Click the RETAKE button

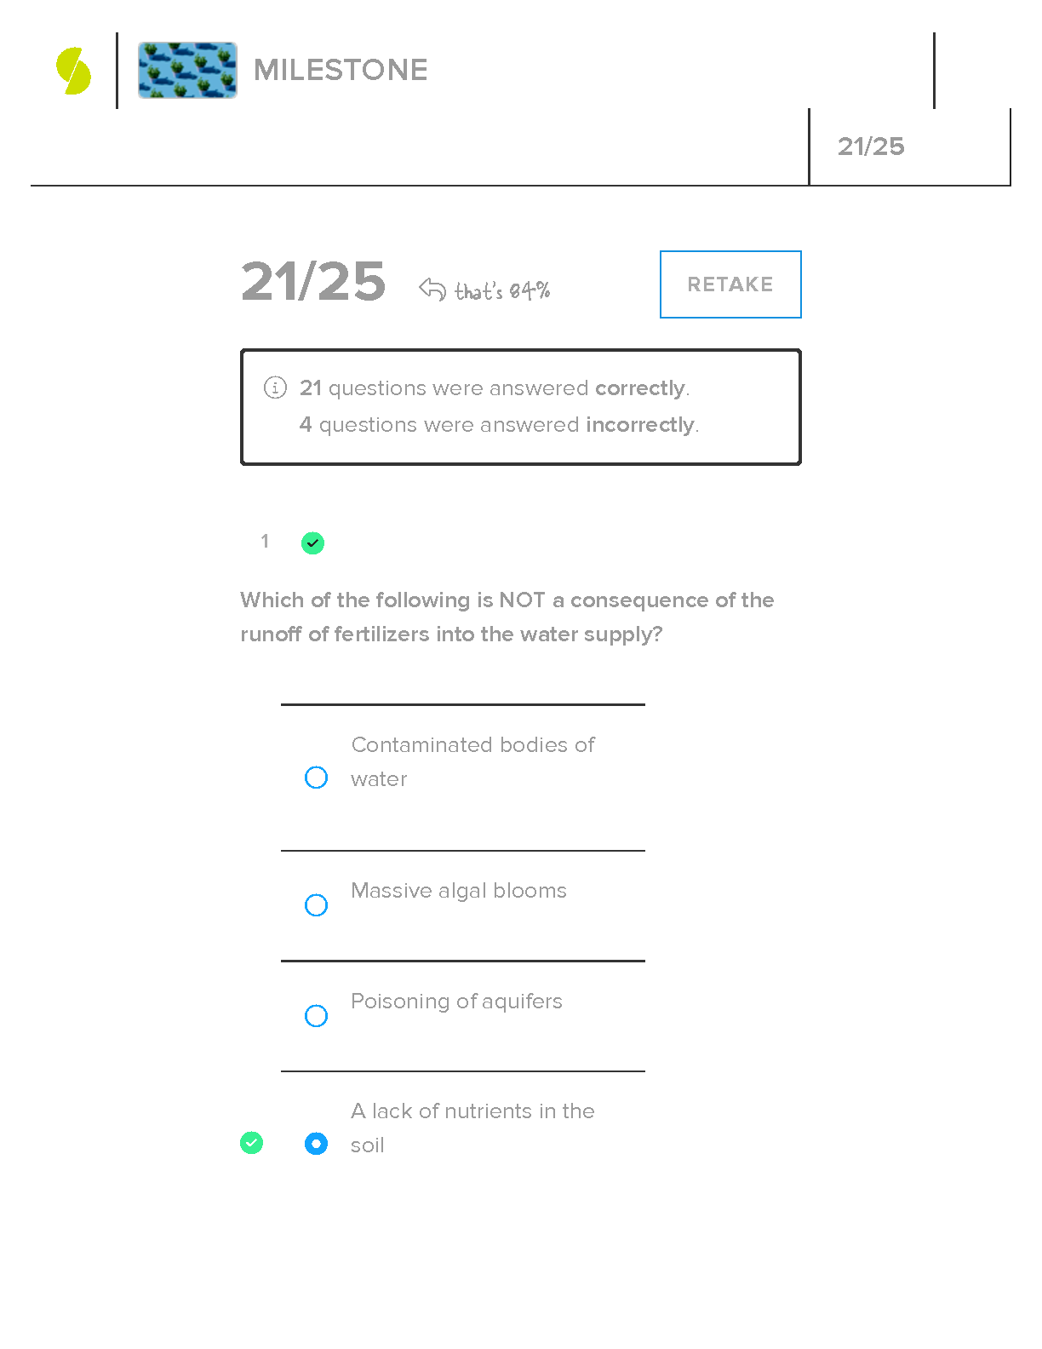point(730,284)
